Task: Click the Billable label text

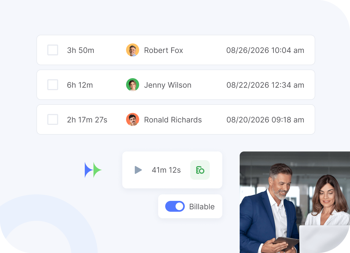Action: 202,207
